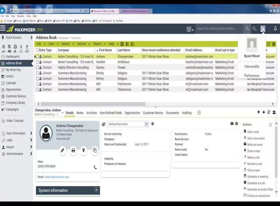Click the first green toolbar icon after Help
The image size is (280, 206).
pos(122,44)
